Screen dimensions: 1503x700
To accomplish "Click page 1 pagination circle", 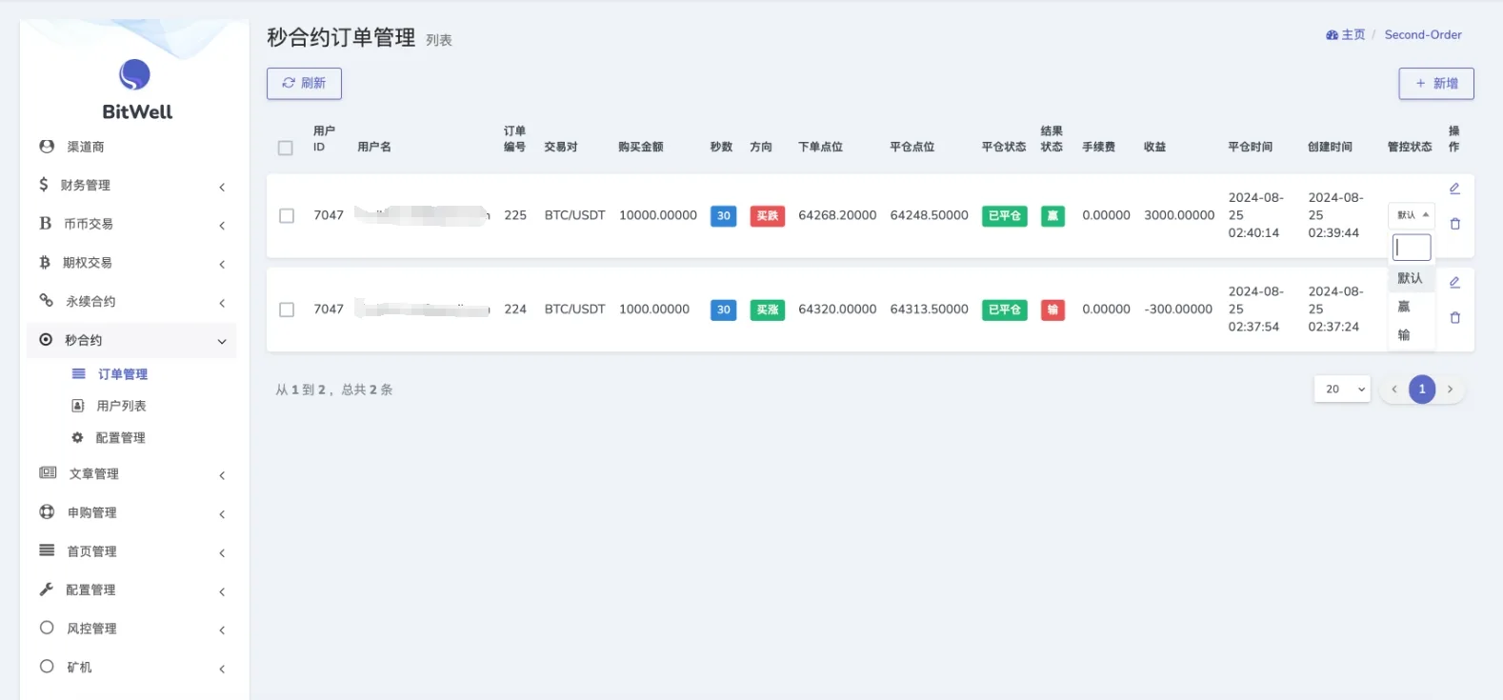I will (1422, 390).
